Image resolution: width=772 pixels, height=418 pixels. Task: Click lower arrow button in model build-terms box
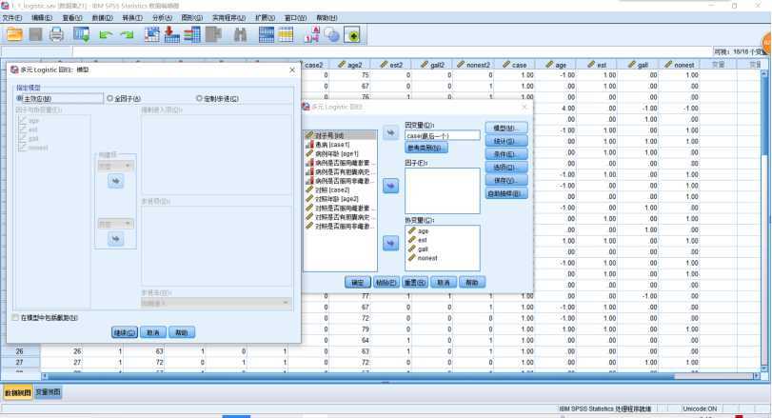pos(116,239)
